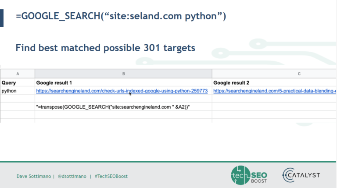This screenshot has height=188, width=337.
Task: Select column A header
Action: pyautogui.click(x=18, y=74)
